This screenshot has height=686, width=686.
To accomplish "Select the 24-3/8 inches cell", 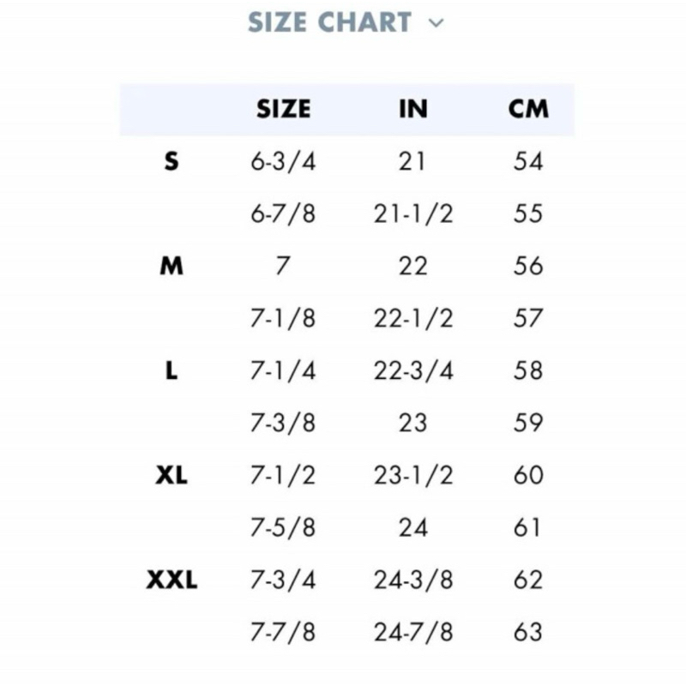I will coord(413,580).
